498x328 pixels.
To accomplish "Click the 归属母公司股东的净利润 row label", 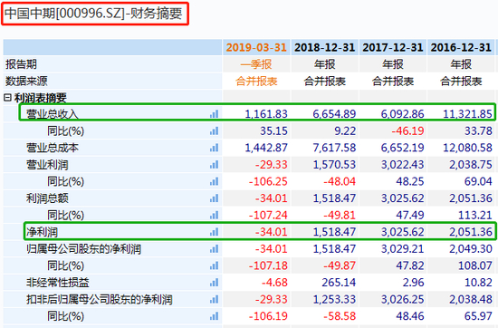I will pos(83,249).
